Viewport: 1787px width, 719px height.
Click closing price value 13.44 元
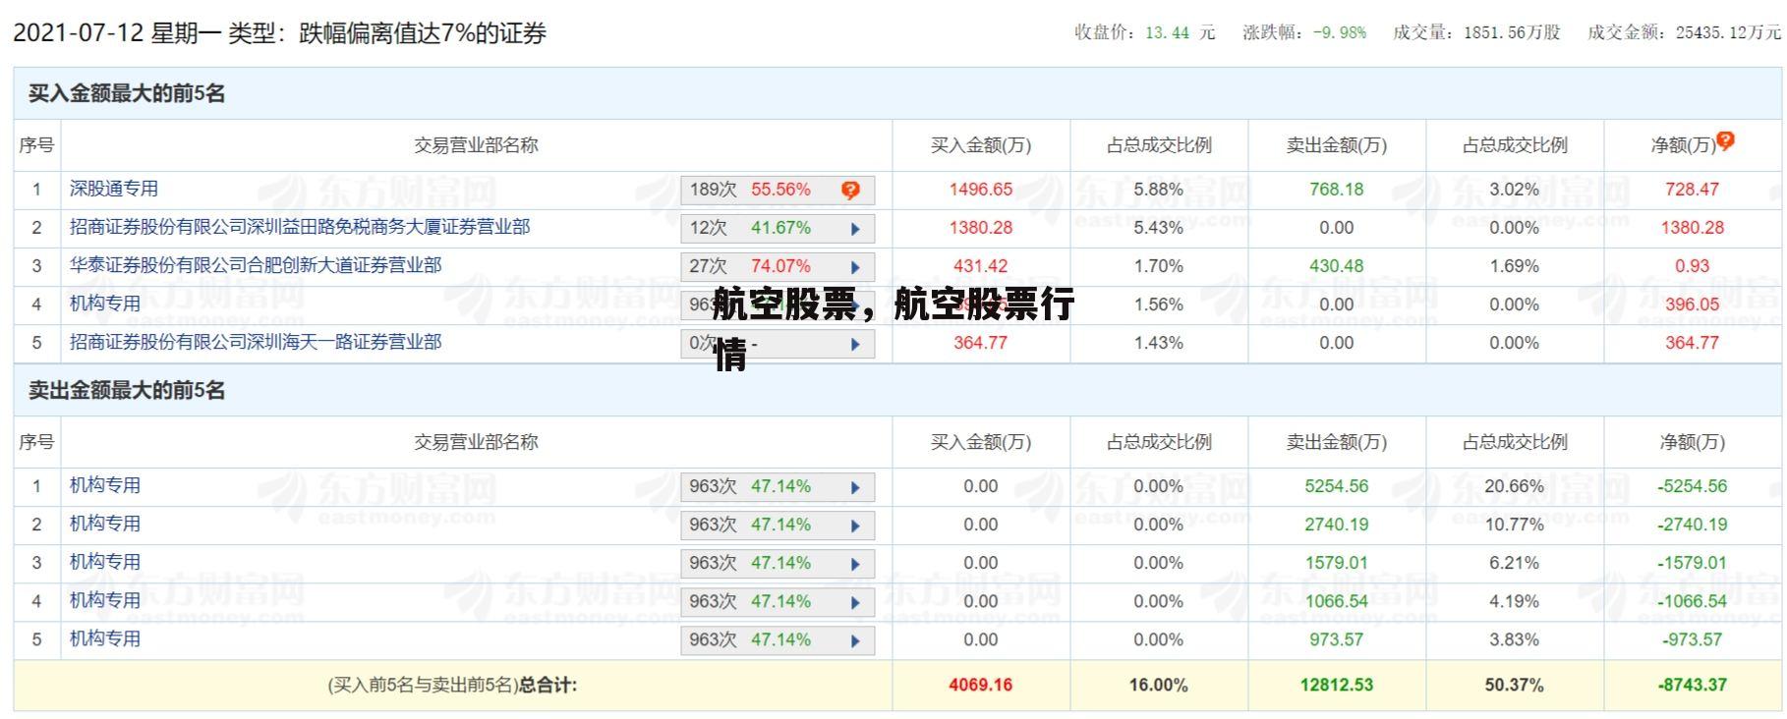coord(1180,32)
